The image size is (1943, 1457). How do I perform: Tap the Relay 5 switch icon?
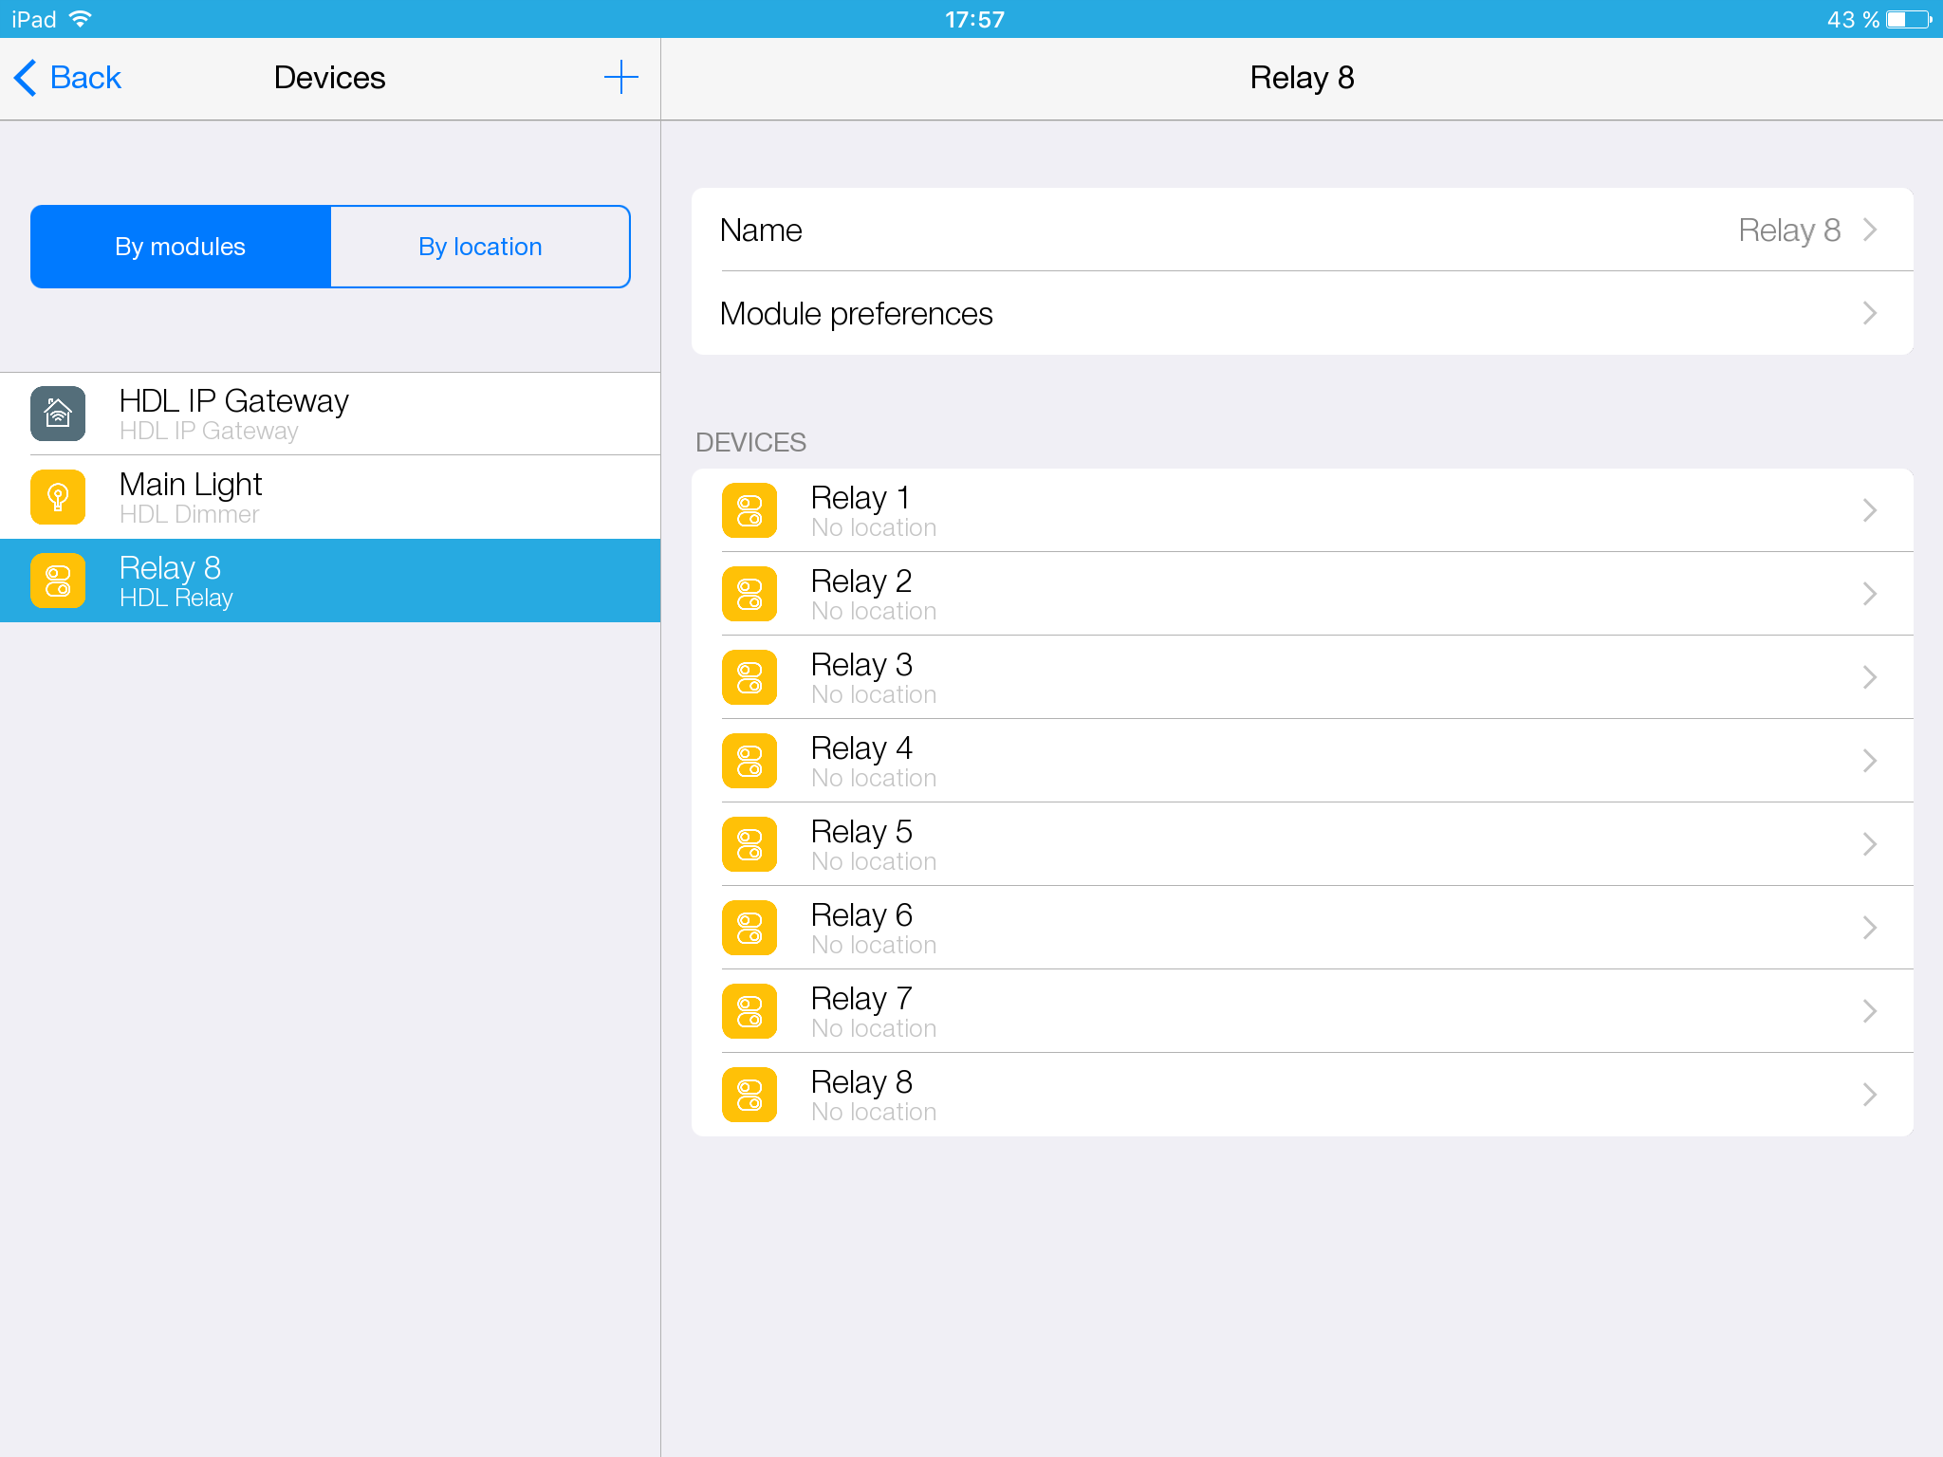click(749, 844)
